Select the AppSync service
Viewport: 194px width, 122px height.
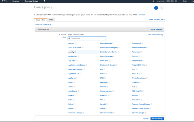click(x=72, y=78)
